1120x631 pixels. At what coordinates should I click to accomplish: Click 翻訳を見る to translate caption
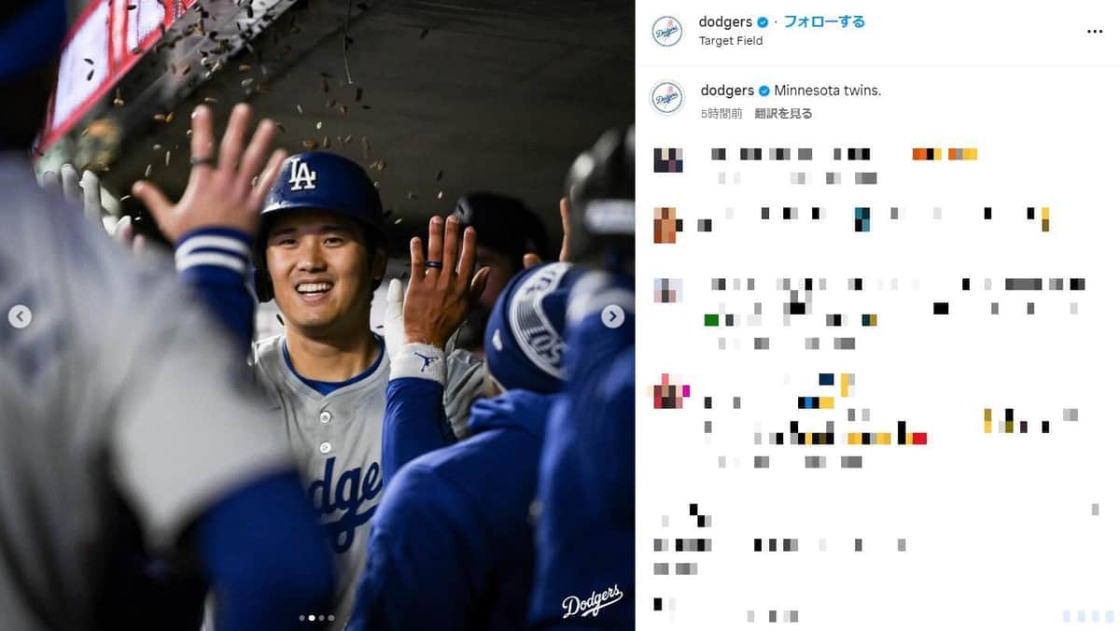pyautogui.click(x=783, y=114)
